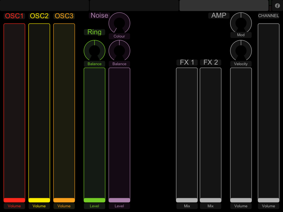Click the purple Noise Level slider handle

tap(119, 200)
